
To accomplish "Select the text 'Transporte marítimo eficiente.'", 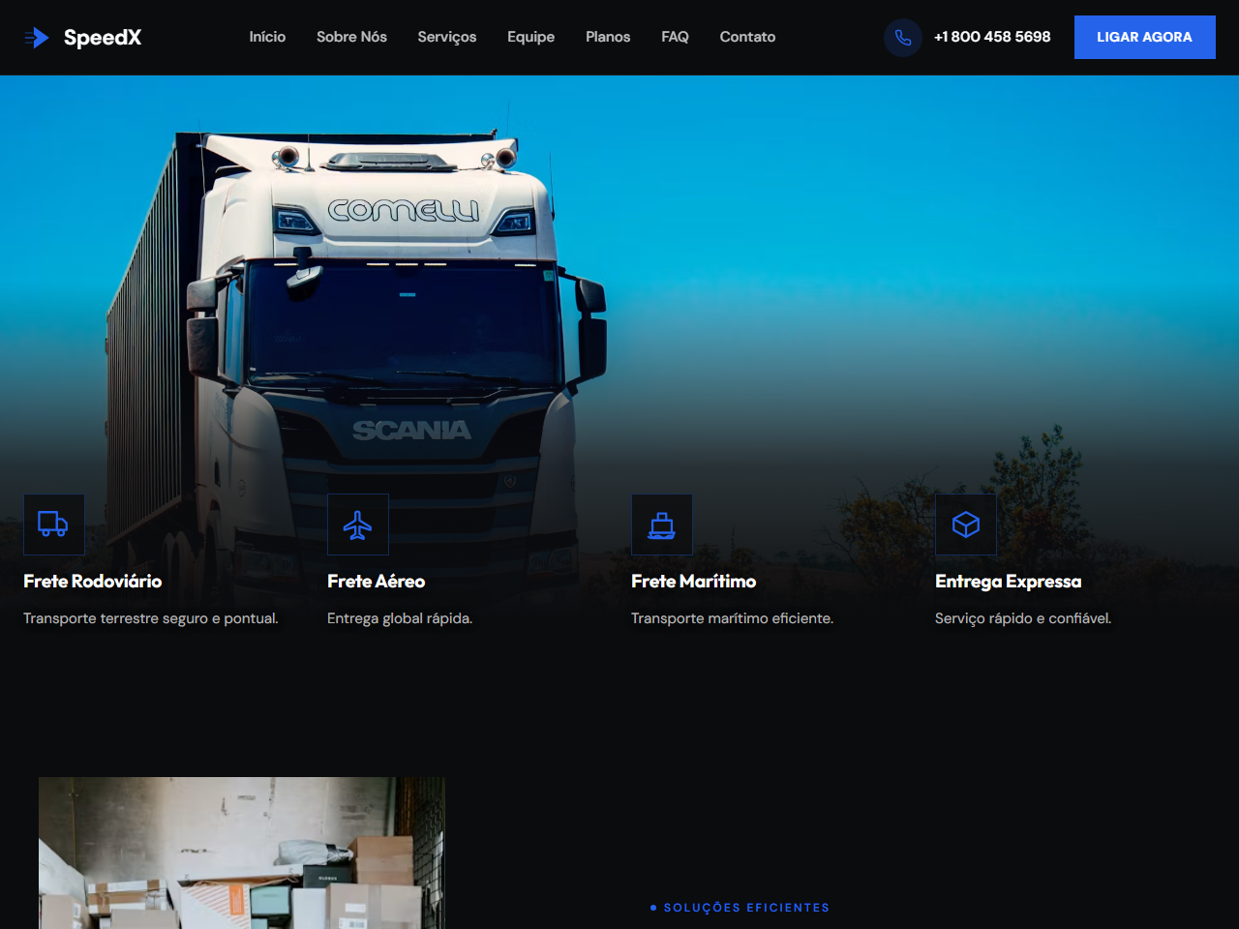I will (732, 618).
